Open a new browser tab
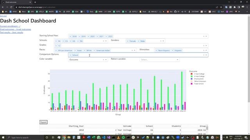250x140 pixels. [35, 2]
